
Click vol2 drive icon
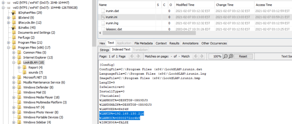tap(9, 3)
